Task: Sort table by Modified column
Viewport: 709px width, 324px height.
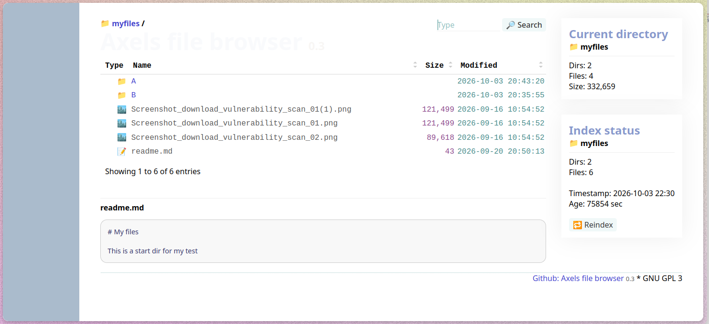Action: tap(501, 65)
